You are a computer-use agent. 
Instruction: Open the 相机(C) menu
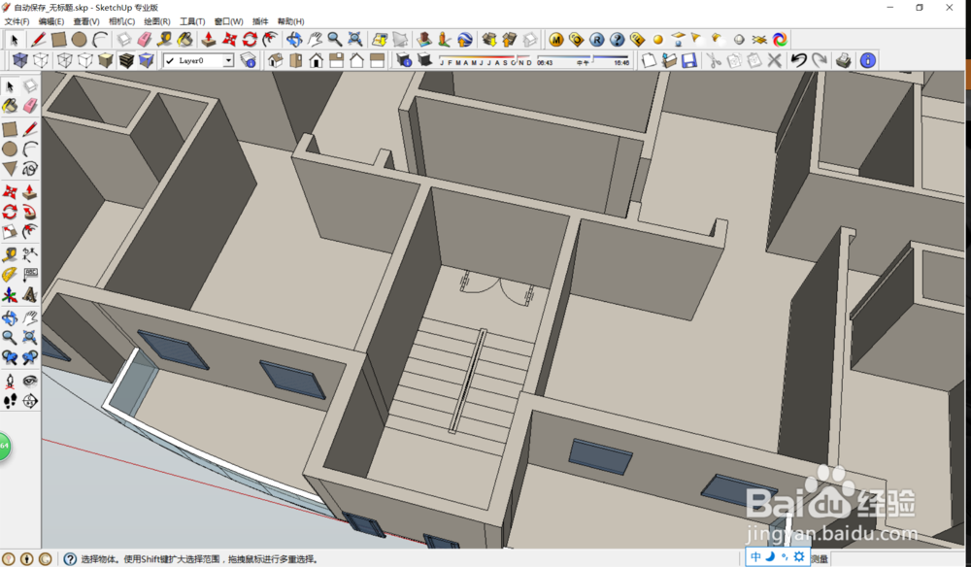coord(121,21)
